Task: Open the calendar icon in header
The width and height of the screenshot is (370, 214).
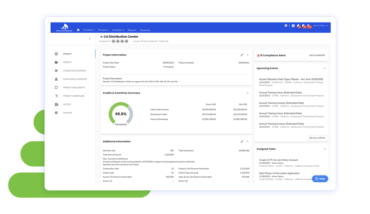Action: [293, 26]
